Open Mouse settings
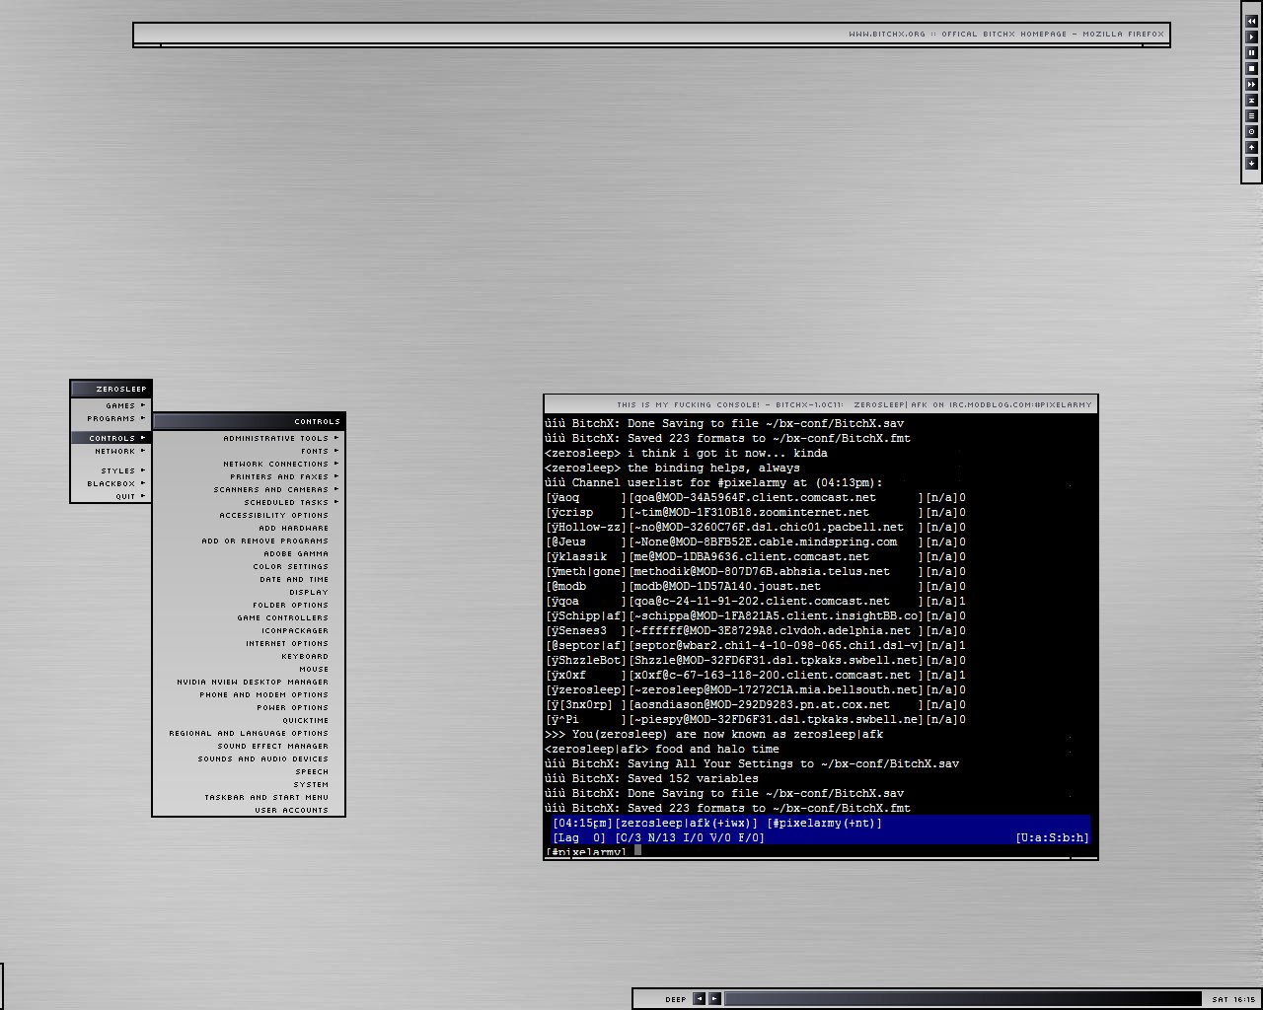Screen dimensions: 1263x1010 tap(248, 669)
